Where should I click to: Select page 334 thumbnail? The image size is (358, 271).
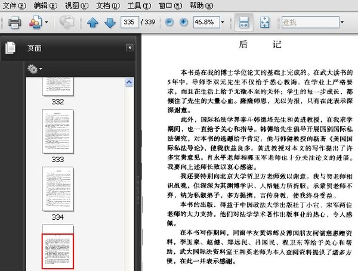[x=57, y=188]
